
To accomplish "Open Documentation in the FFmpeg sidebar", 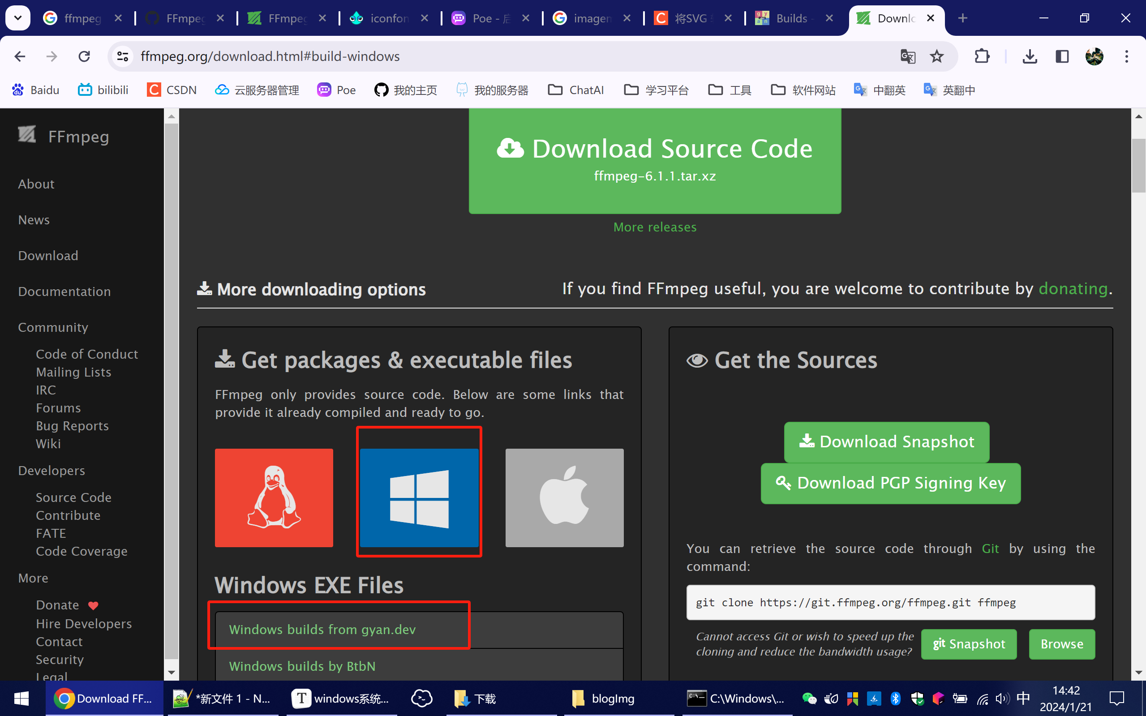I will (64, 291).
